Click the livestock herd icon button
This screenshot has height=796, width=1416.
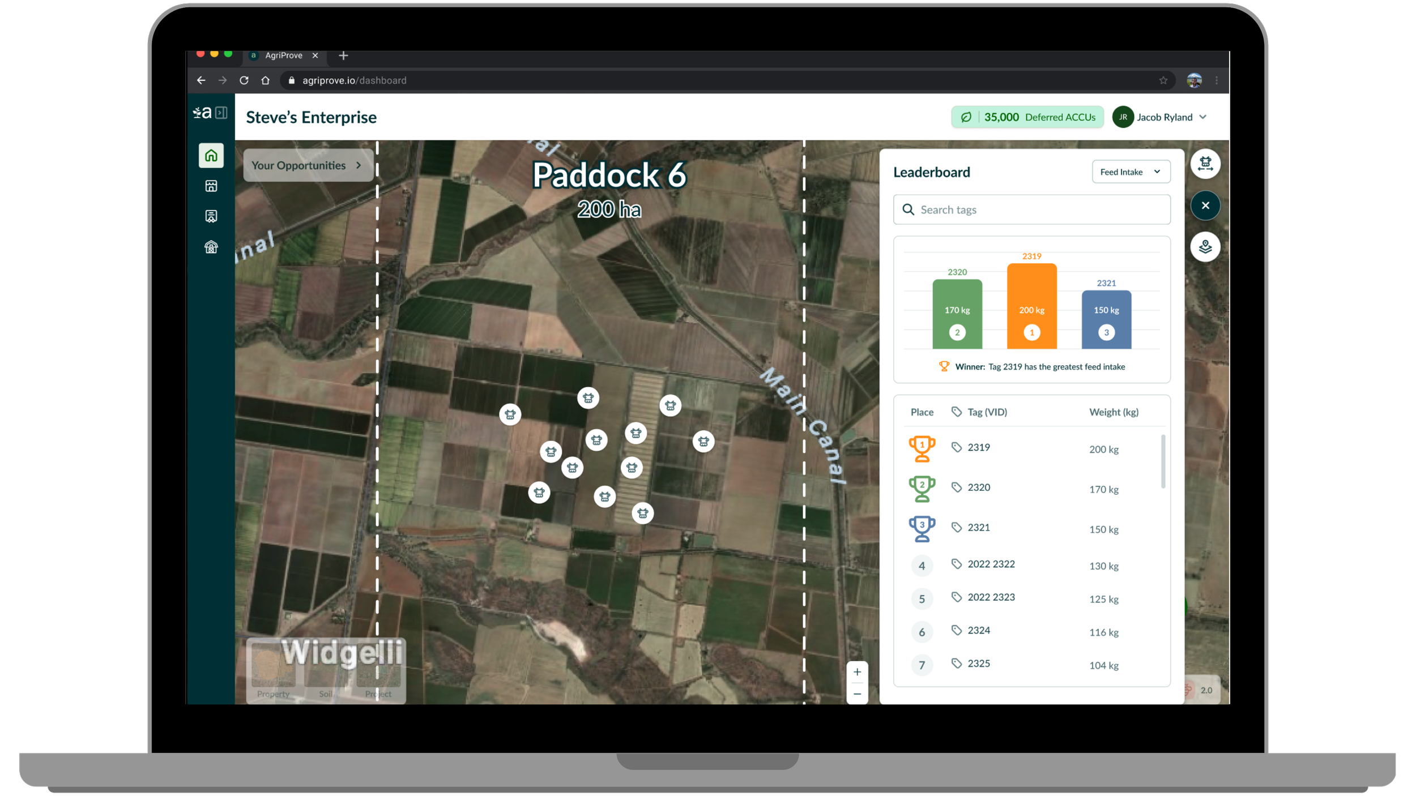click(1205, 164)
